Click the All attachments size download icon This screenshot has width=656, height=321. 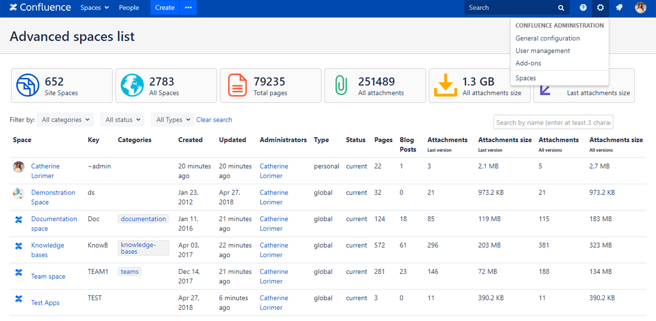click(x=445, y=85)
